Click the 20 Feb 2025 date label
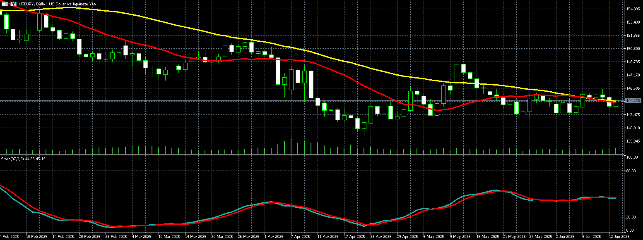 point(90,237)
